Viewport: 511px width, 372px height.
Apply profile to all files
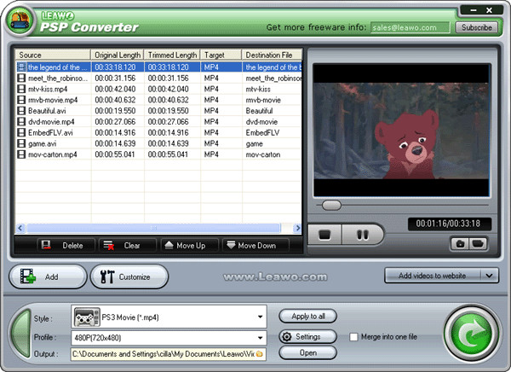[x=307, y=317]
